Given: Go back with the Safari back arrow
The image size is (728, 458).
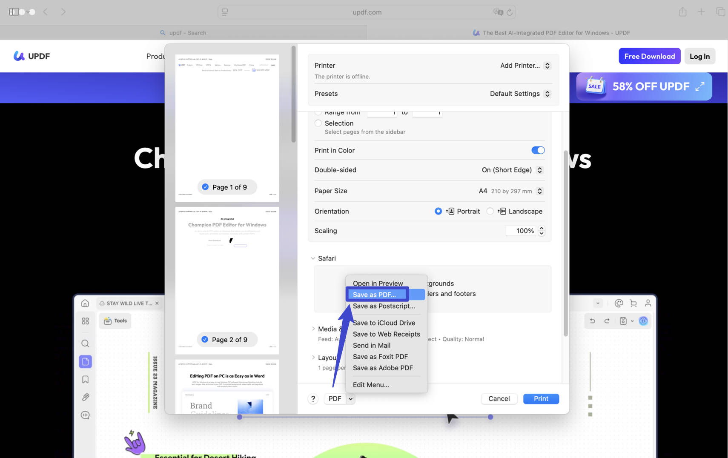Looking at the screenshot, I should [x=45, y=12].
